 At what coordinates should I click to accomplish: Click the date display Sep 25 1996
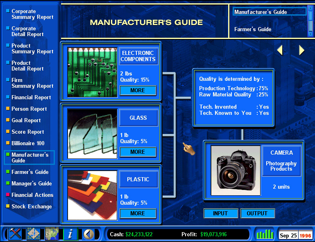[295, 235]
